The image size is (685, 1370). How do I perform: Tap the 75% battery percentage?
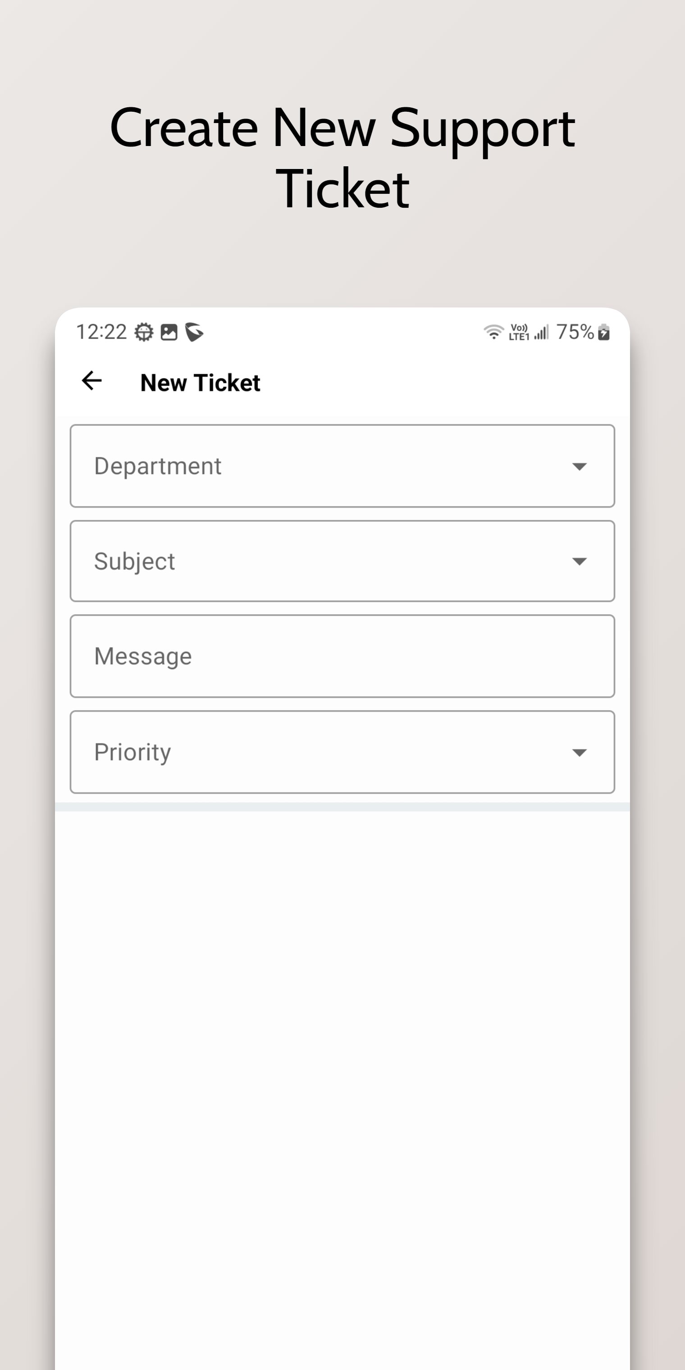tap(575, 333)
